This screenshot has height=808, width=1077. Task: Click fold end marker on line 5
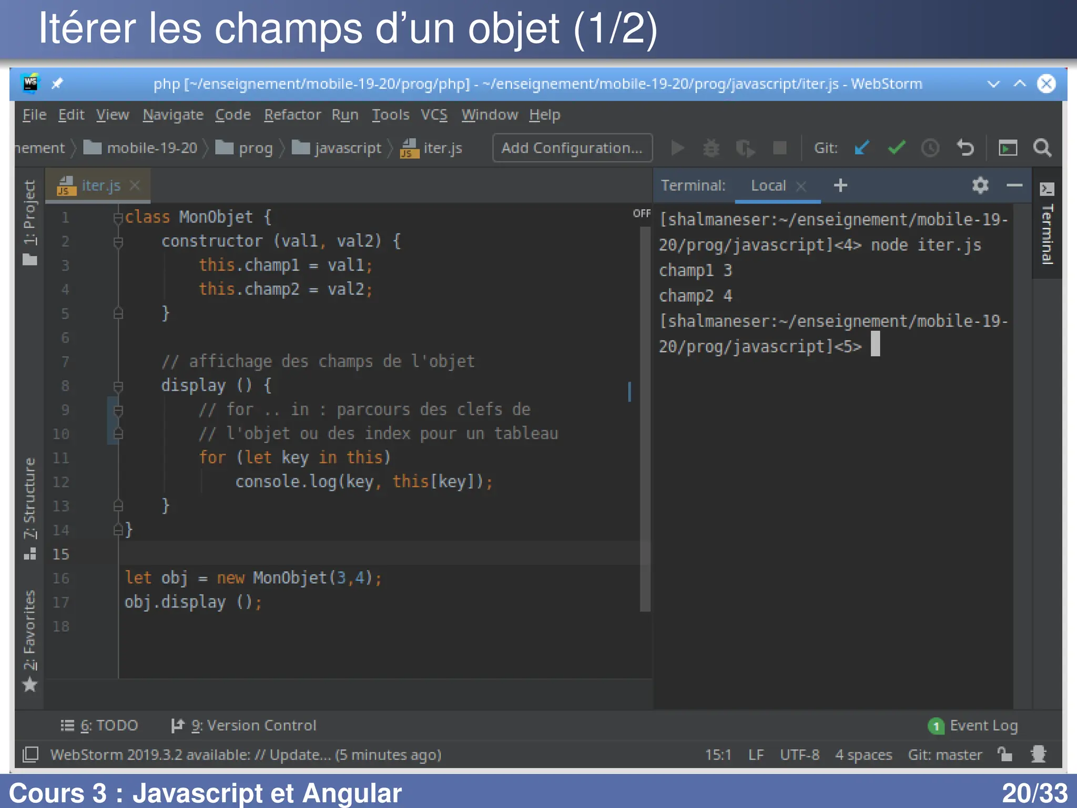[x=118, y=314]
